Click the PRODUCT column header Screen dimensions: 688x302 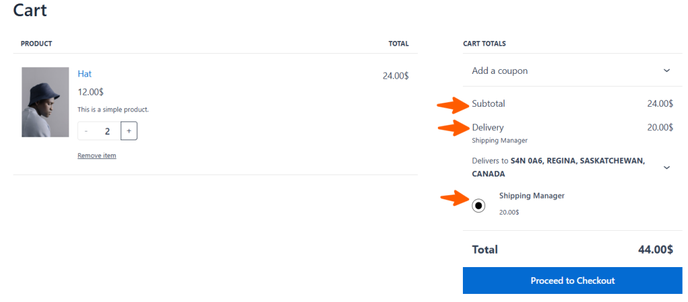pyautogui.click(x=36, y=44)
